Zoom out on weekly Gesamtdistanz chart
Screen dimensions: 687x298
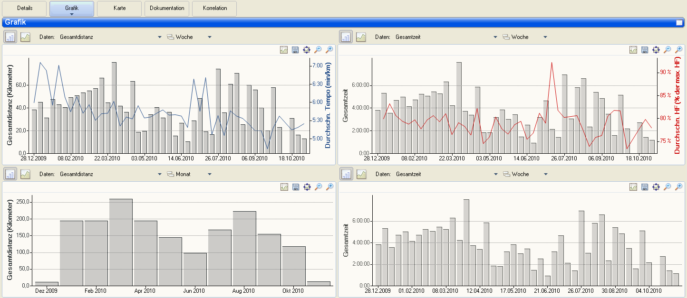(318, 50)
